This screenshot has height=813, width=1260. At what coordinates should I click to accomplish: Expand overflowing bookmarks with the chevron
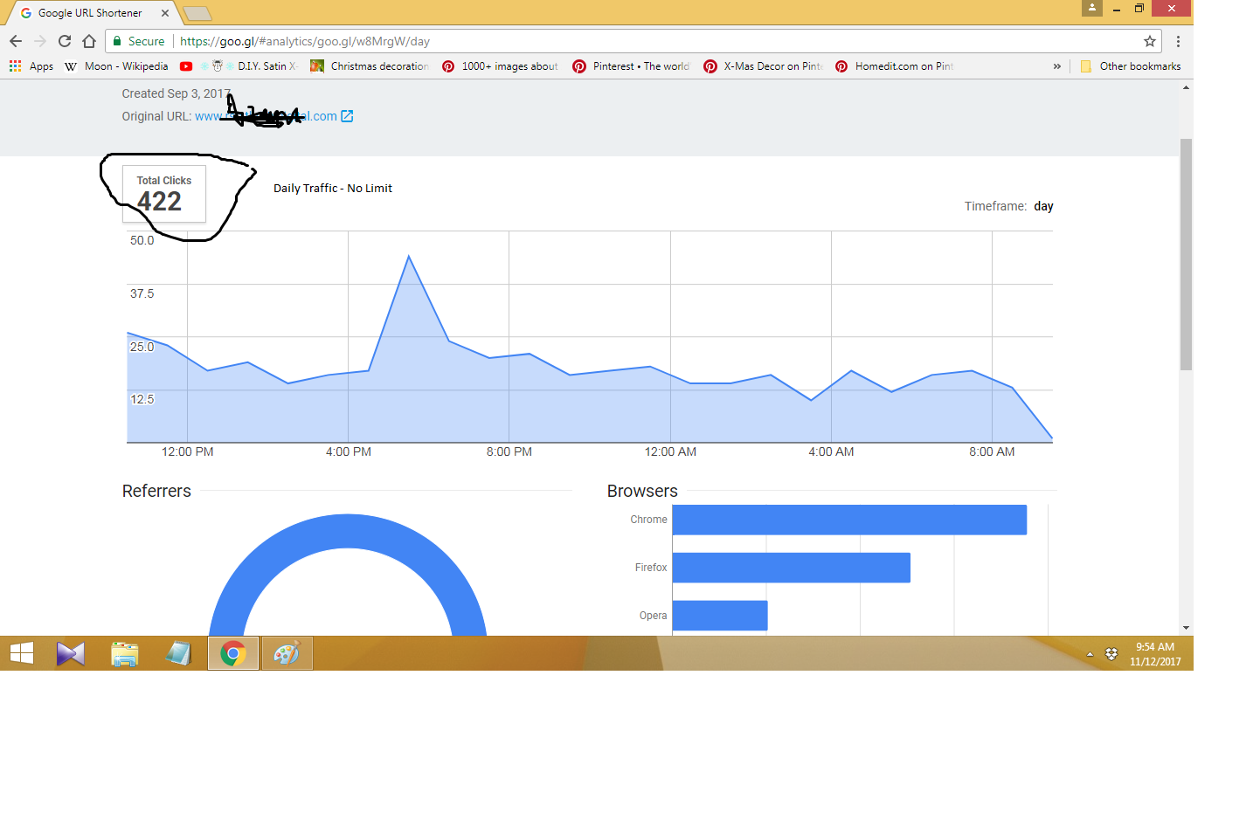click(x=1057, y=65)
